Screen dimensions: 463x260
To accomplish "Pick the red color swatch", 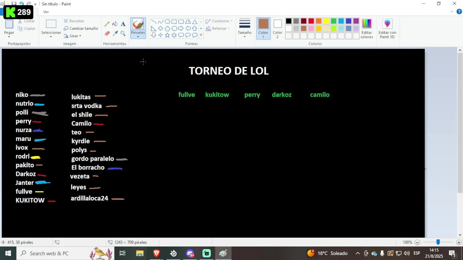I will [x=311, y=21].
